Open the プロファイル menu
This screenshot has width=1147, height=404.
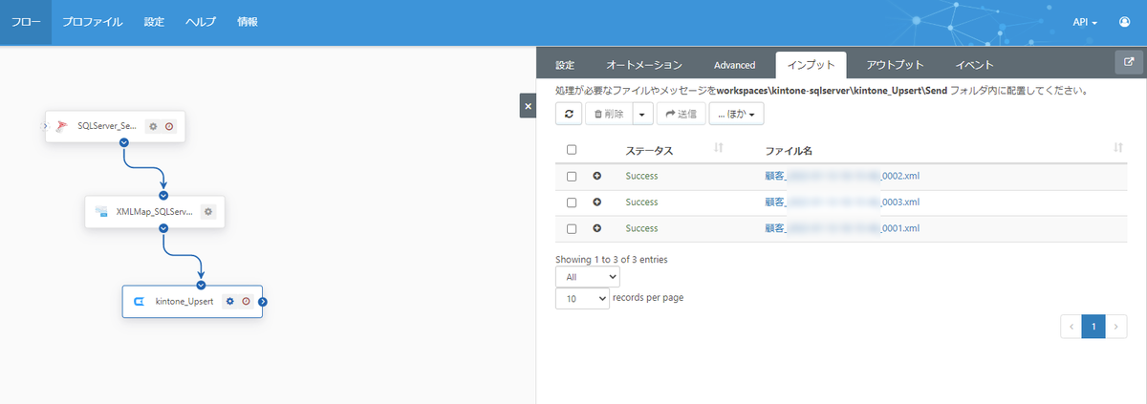point(93,22)
